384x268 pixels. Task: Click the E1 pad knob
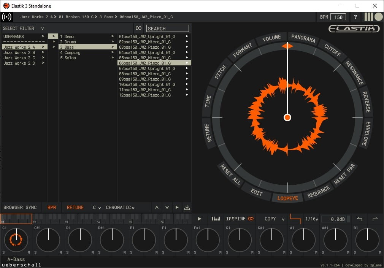144,240
